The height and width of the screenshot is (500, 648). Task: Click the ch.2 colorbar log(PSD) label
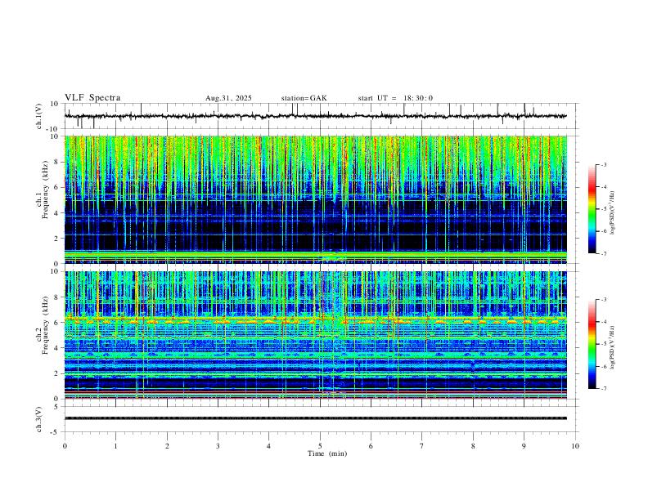tap(613, 347)
